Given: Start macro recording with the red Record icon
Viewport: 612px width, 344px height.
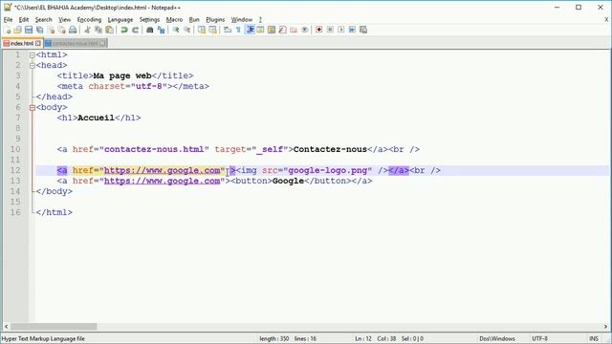Looking at the screenshot, I should point(318,30).
